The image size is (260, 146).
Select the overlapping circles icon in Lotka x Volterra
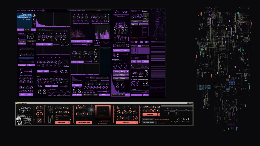[56, 40]
